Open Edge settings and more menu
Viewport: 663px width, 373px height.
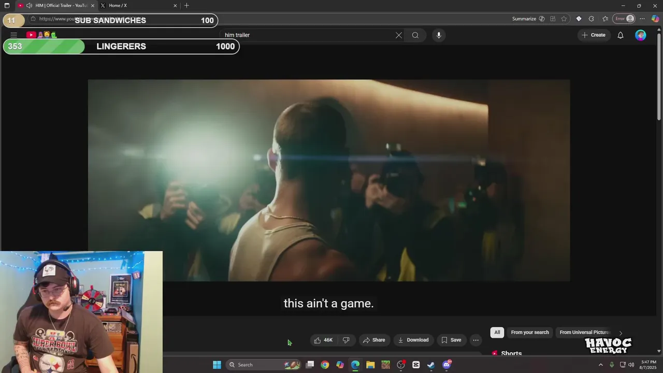click(x=642, y=19)
